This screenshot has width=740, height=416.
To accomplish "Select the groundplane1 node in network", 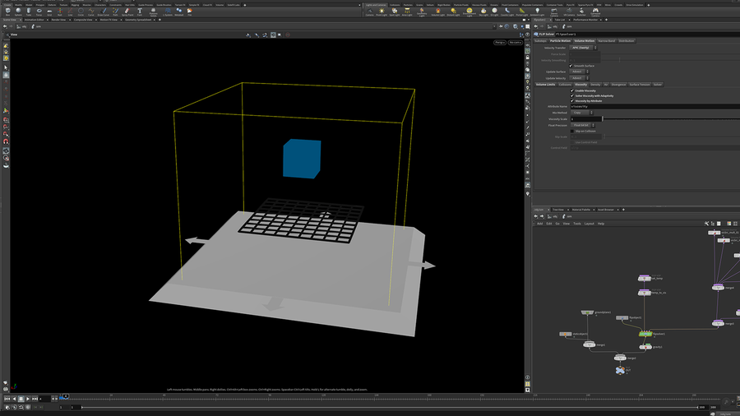I will pos(588,312).
